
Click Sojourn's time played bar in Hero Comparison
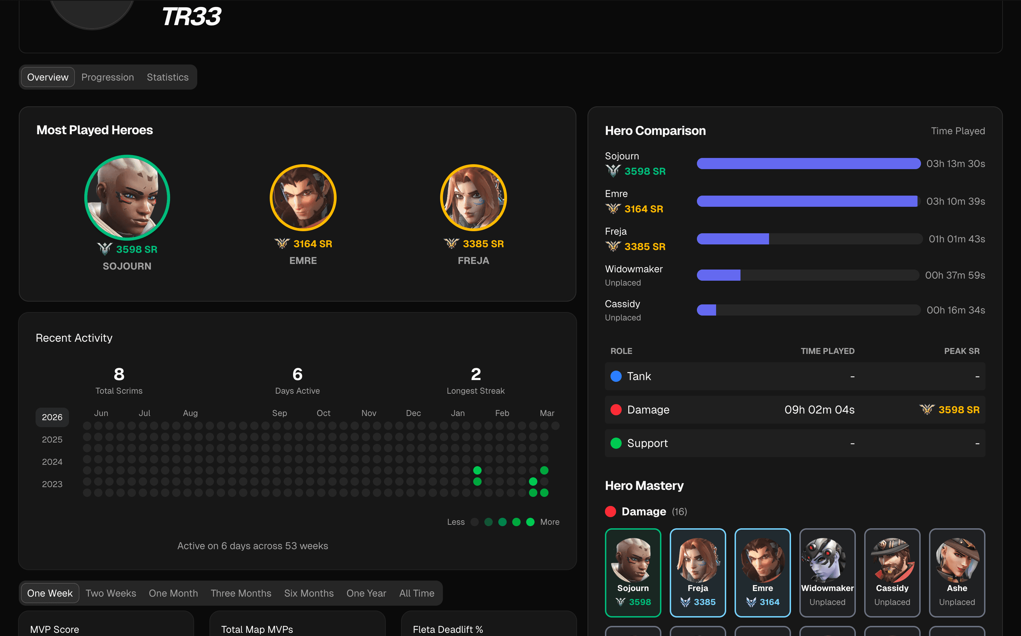808,164
